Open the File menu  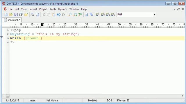[10, 9]
